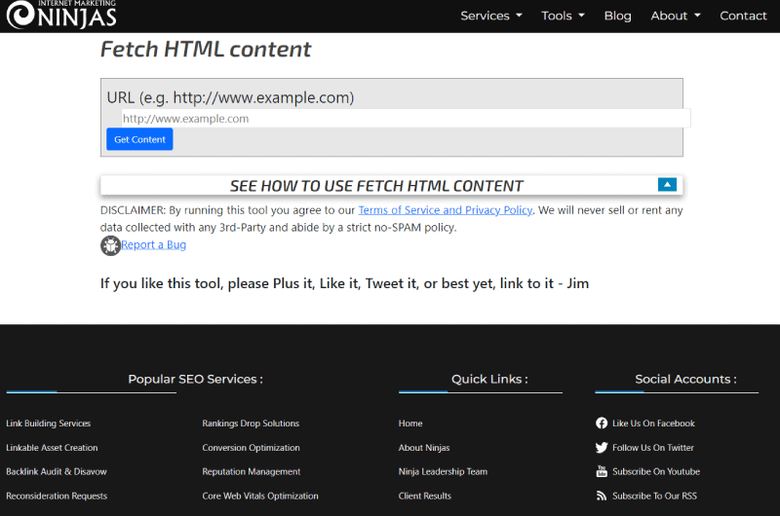
Task: Open the About dropdown menu
Action: point(676,16)
